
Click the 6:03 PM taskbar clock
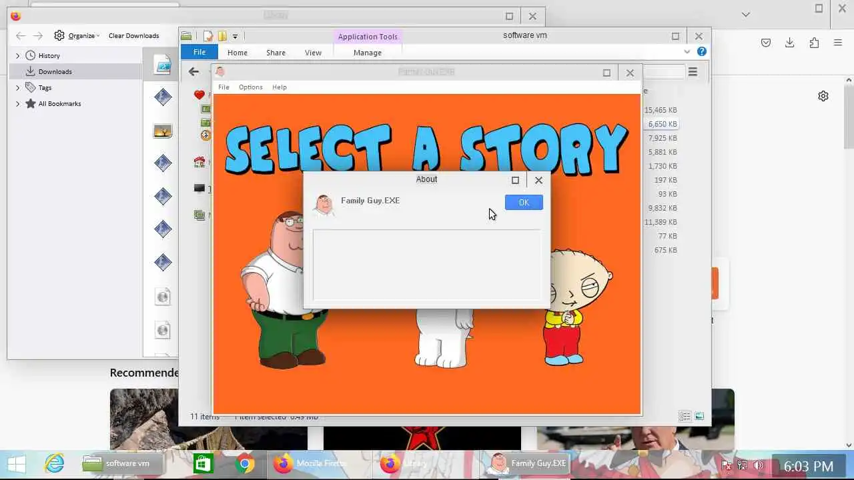click(809, 466)
